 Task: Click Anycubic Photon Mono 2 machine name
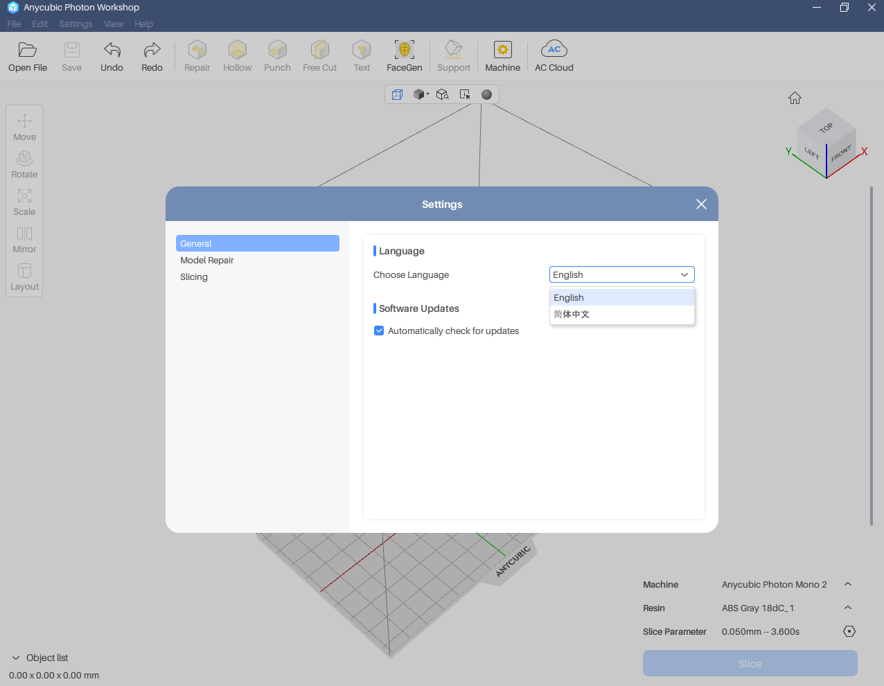coord(775,584)
